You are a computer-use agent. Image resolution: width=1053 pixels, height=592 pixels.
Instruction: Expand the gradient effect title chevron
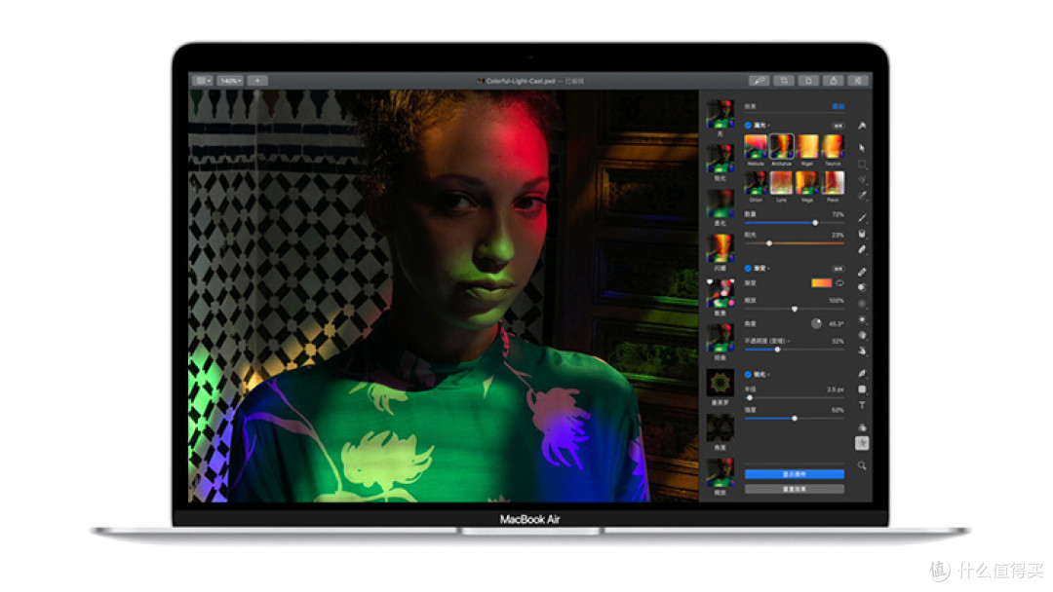pos(769,268)
